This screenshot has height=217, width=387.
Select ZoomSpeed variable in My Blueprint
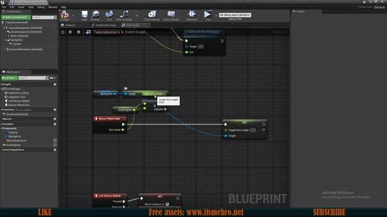coord(13,145)
